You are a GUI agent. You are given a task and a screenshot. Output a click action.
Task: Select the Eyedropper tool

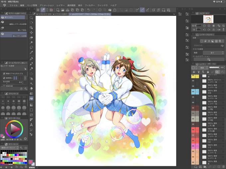pos(31,52)
